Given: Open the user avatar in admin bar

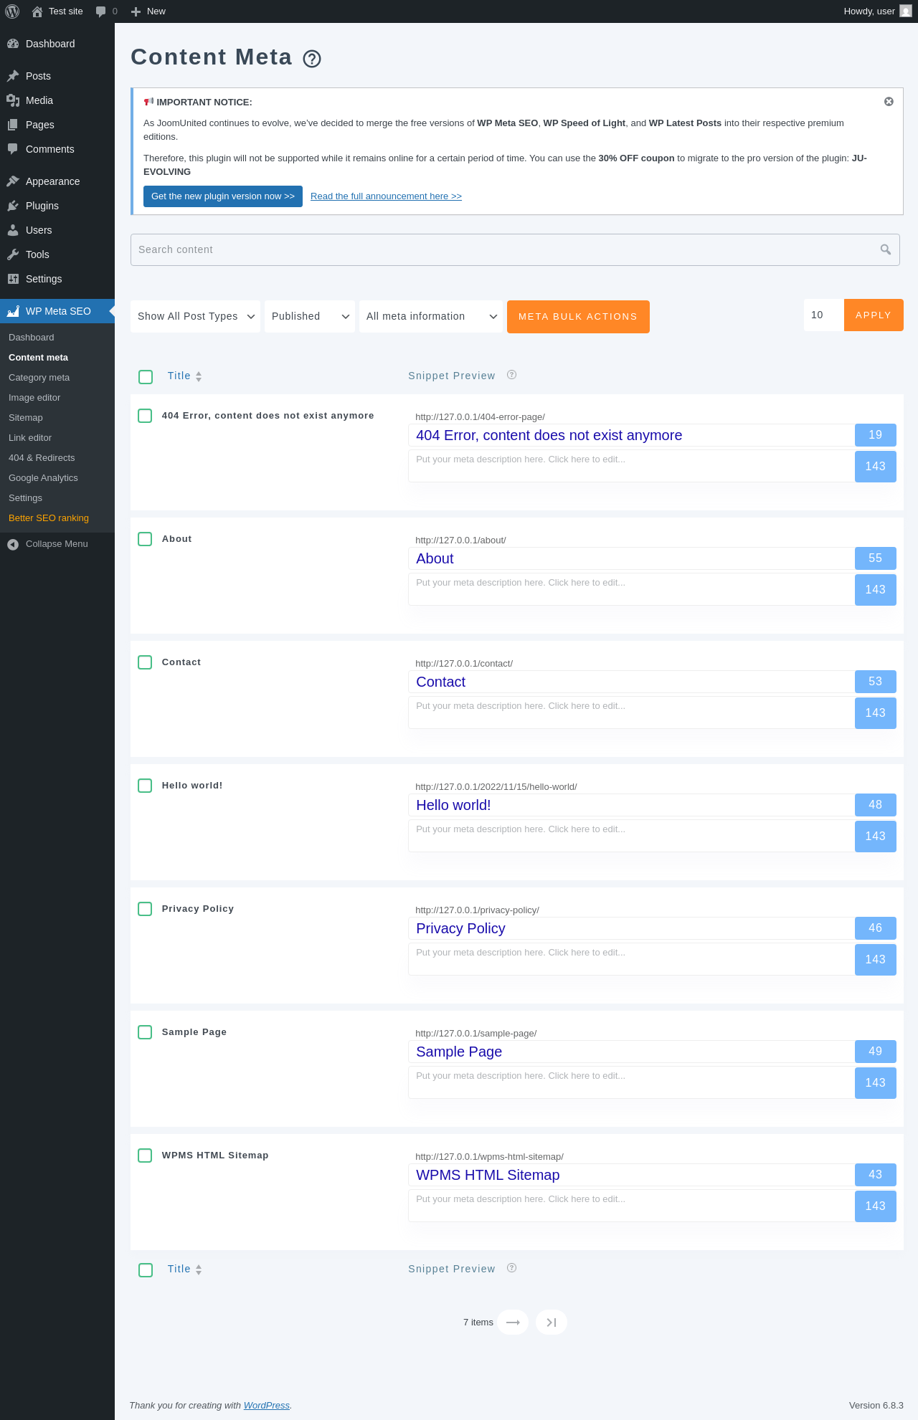Looking at the screenshot, I should tap(906, 11).
